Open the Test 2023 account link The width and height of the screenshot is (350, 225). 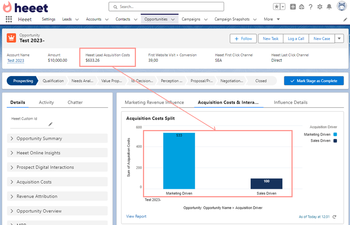pos(16,61)
